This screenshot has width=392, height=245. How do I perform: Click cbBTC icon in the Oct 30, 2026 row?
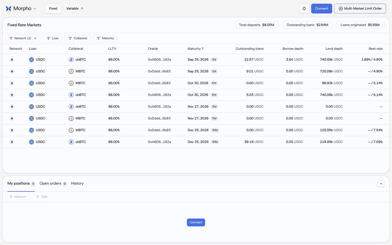tap(71, 95)
